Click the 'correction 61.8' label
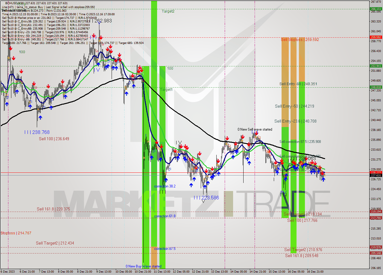Image resolution: width=383 pixels, height=275 pixels. coord(165,216)
